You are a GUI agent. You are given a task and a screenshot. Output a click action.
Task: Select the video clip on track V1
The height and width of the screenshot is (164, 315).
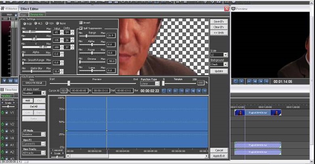coord(258,113)
